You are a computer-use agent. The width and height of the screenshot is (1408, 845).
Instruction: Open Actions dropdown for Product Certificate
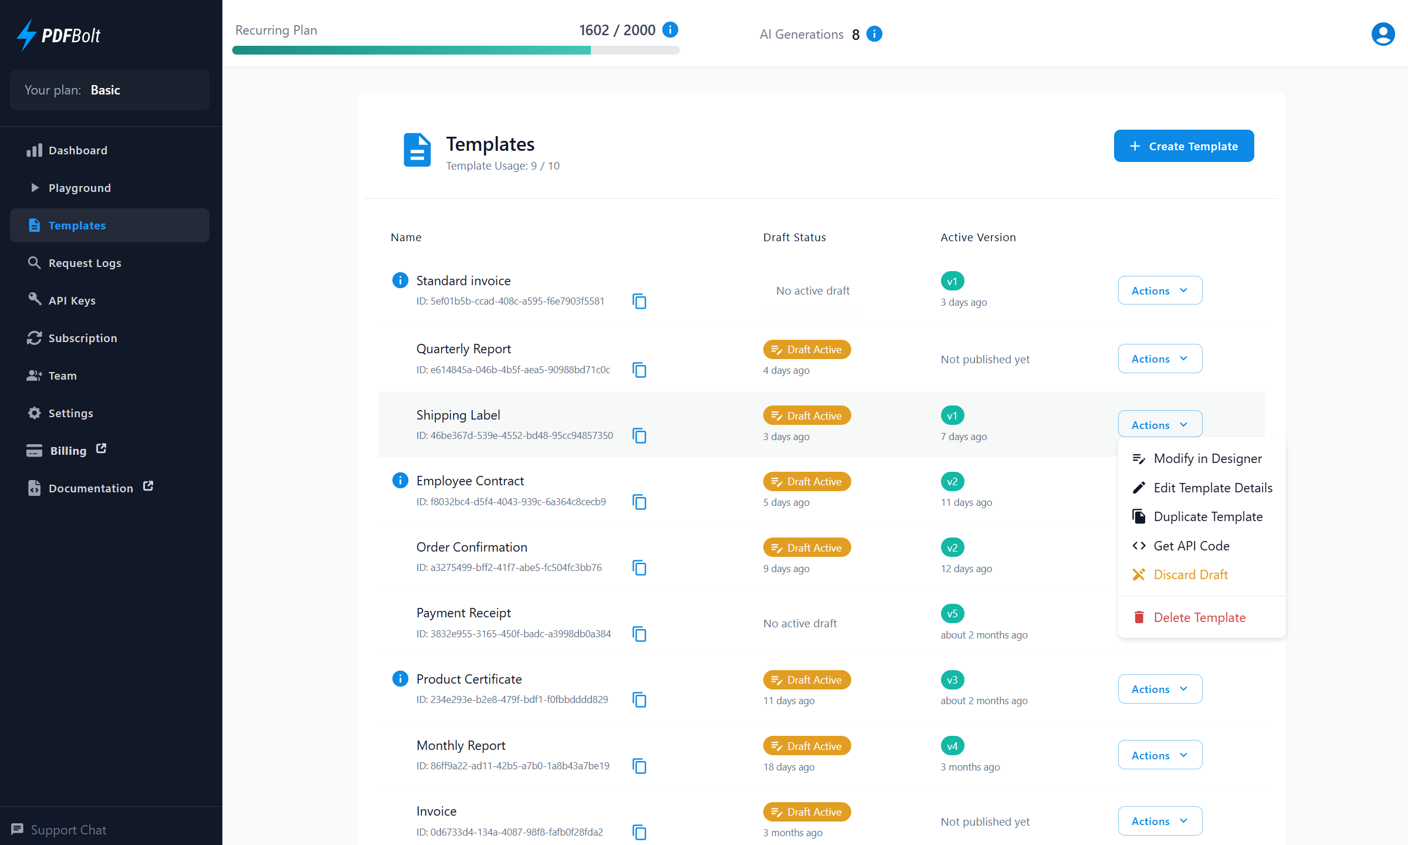1159,689
